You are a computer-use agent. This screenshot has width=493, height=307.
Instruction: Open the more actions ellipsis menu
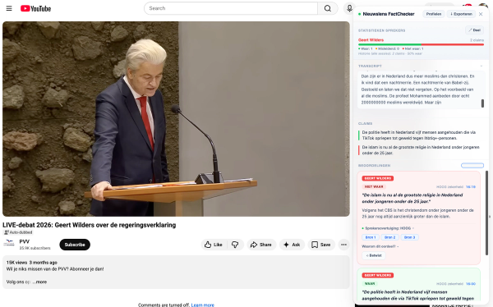tap(344, 245)
